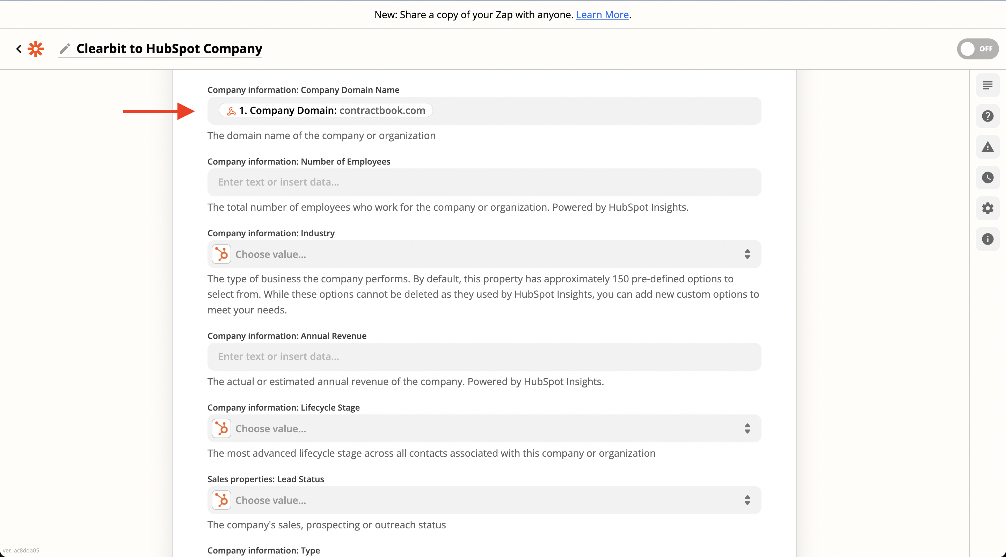Select the 'The company's sales, prospecting' description
The height and width of the screenshot is (557, 1006).
coord(327,525)
